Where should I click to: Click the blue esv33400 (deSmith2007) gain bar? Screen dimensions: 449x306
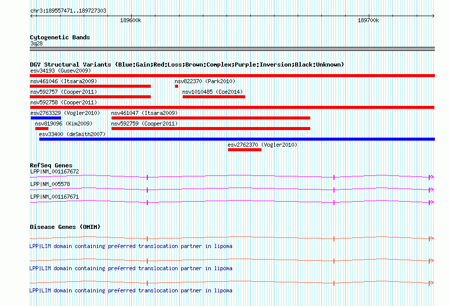[237, 139]
